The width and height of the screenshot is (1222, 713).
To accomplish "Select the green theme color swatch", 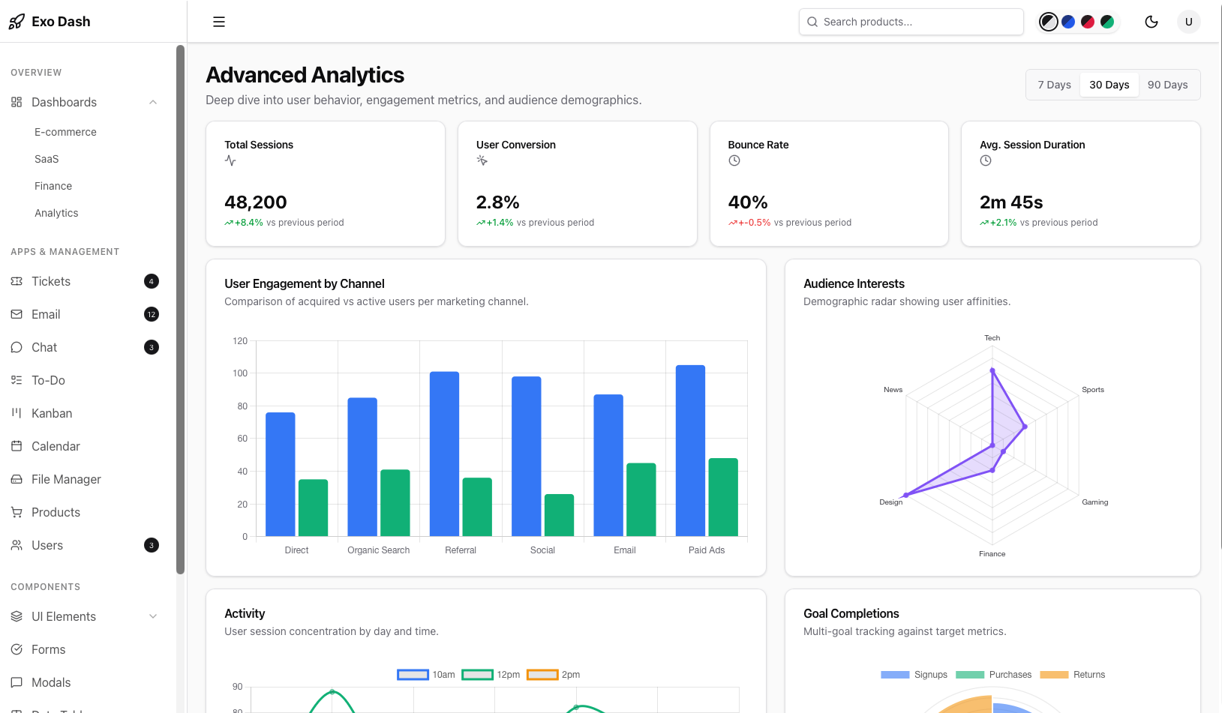I will coord(1107,22).
